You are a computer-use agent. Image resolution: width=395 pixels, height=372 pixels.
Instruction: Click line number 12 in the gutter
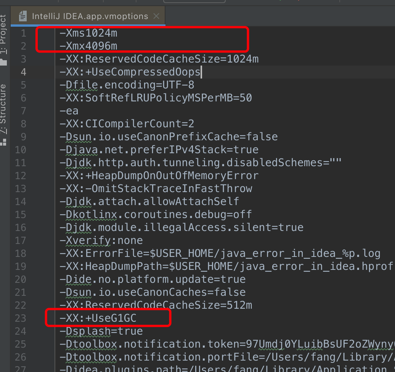point(21,176)
